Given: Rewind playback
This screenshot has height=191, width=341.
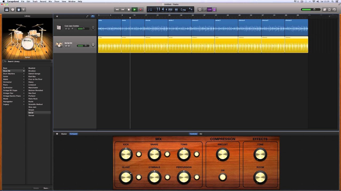Looking at the screenshot, I should click(x=117, y=10).
